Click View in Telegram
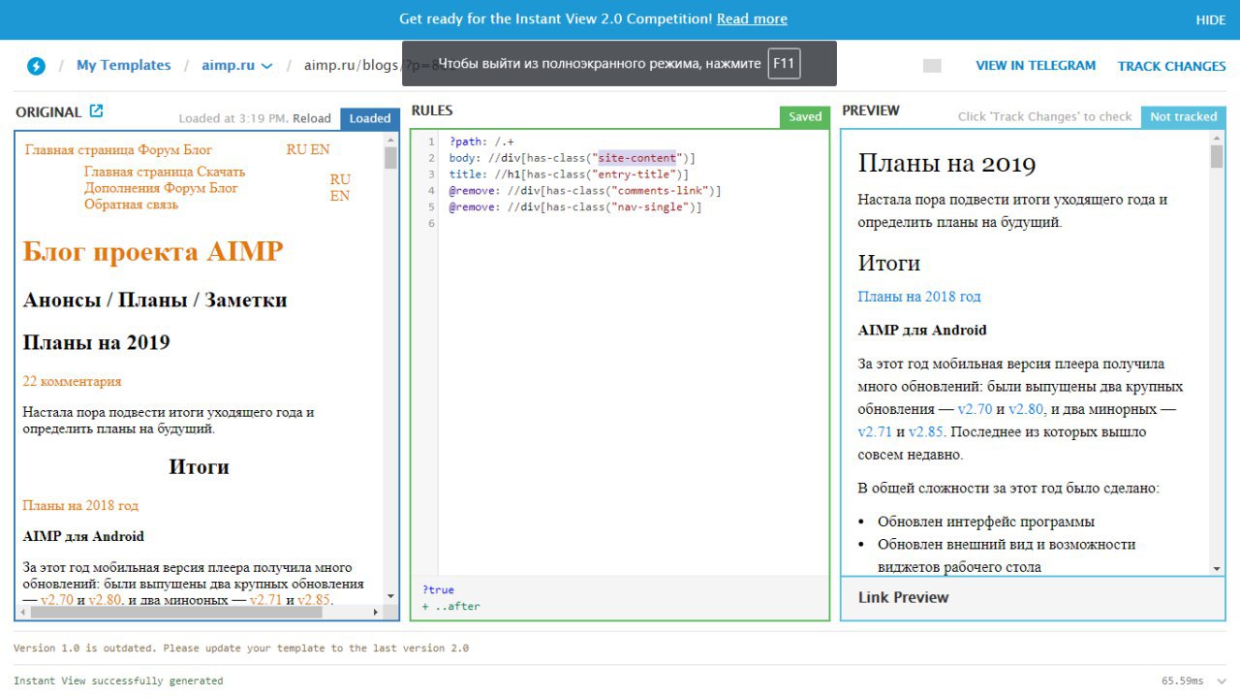Image resolution: width=1240 pixels, height=697 pixels. (1036, 65)
